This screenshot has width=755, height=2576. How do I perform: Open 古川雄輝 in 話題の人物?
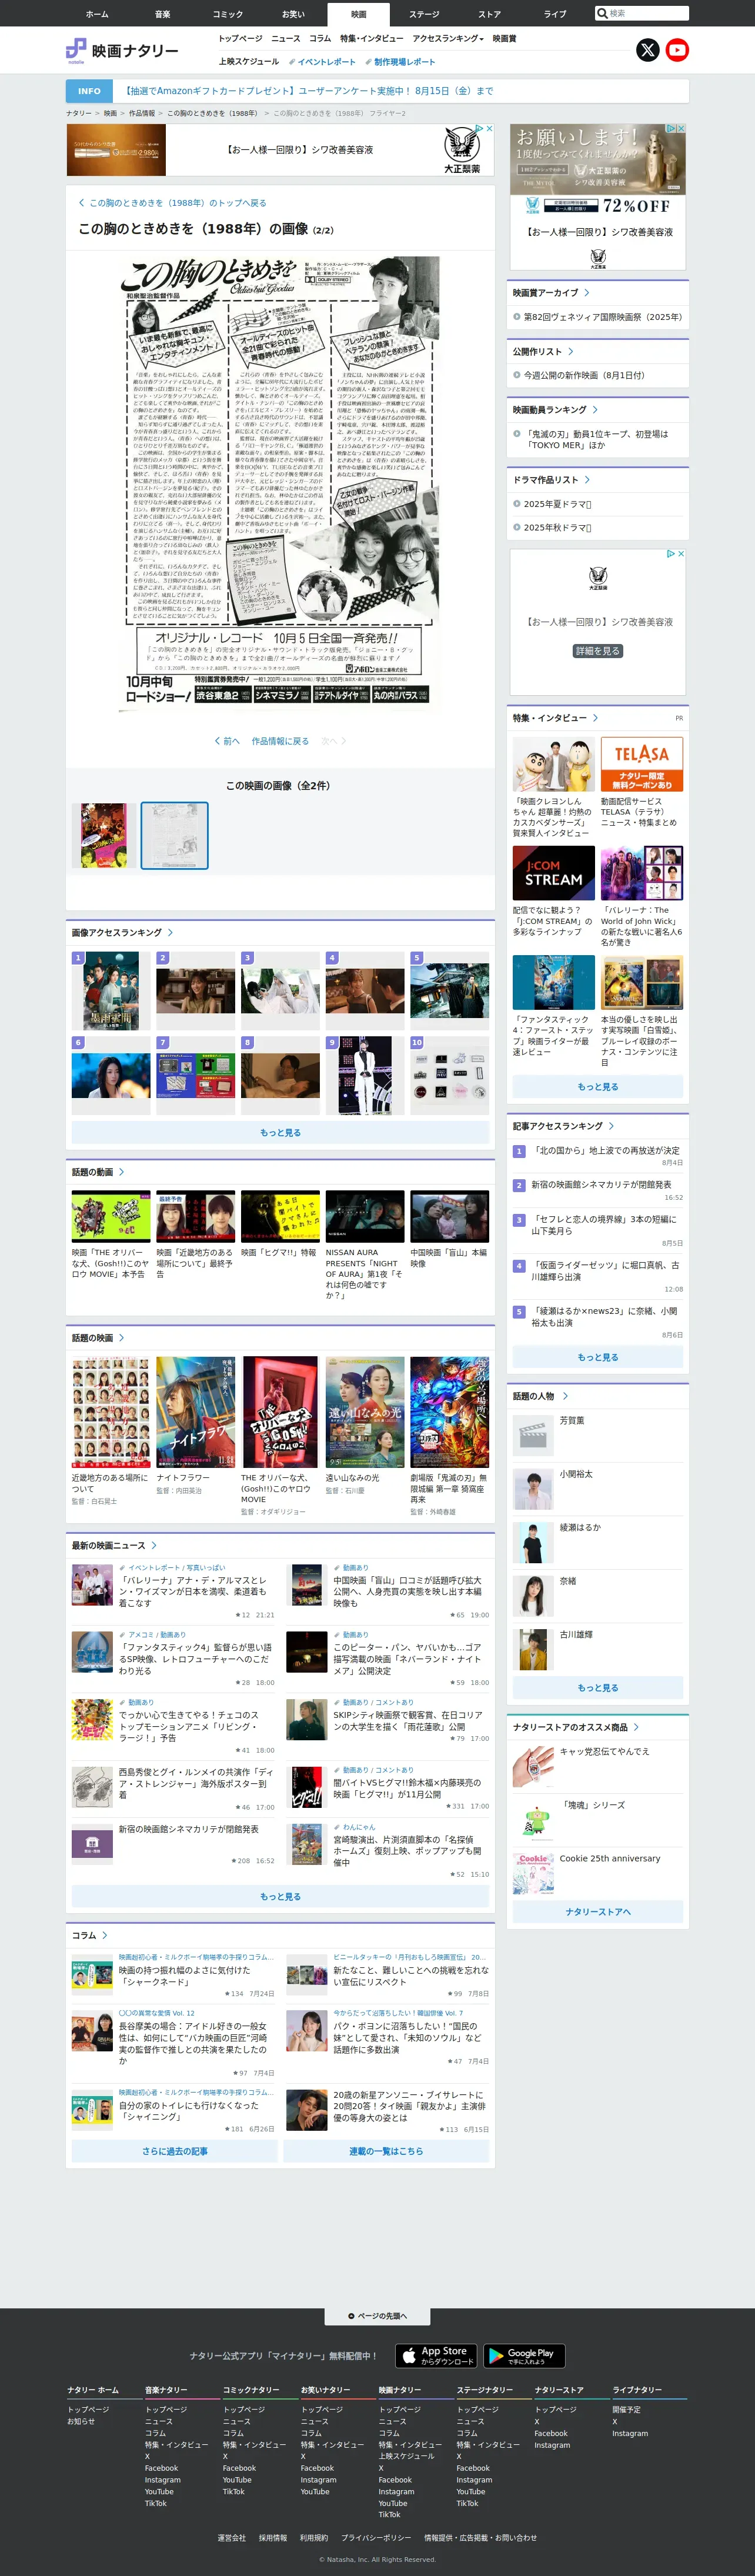575,1634
